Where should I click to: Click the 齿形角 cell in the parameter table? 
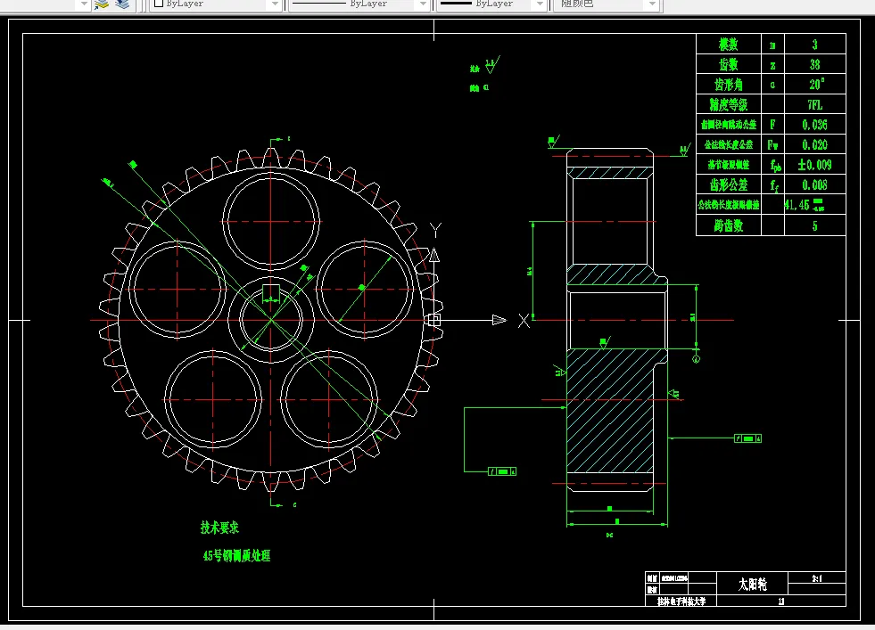pos(729,85)
